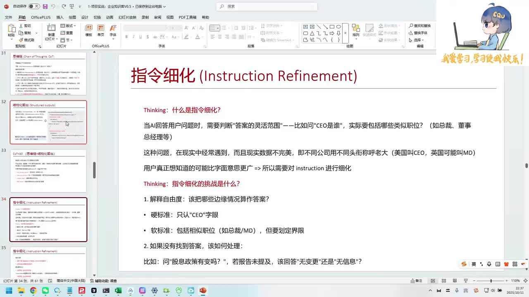Expand the shapes gallery more arrow
This screenshot has width=529, height=297.
[x=345, y=33]
